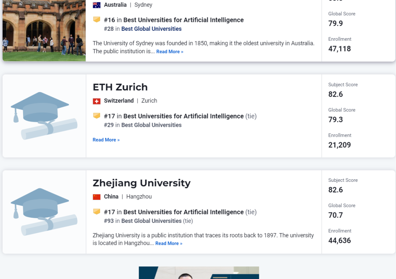The height and width of the screenshot is (279, 396).
Task: Open the ETH Zurich university page
Action: 120,87
